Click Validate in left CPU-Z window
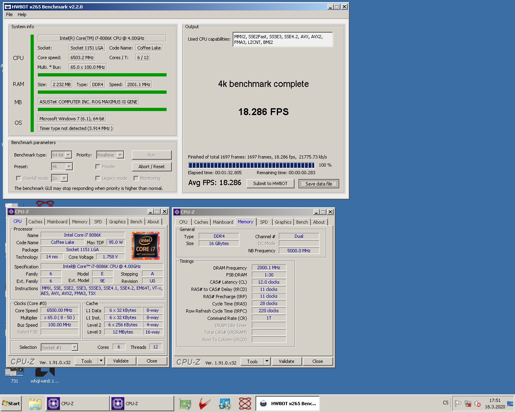This screenshot has height=412, width=515. tap(121, 361)
